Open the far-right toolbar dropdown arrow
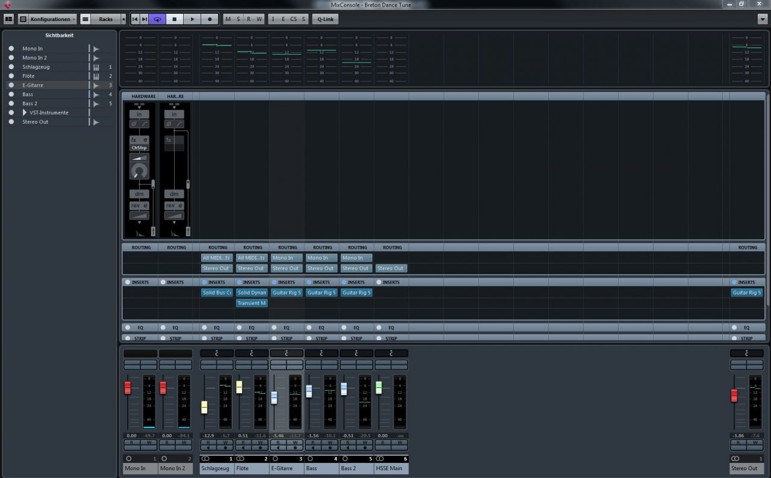The image size is (771, 478). 763,19
